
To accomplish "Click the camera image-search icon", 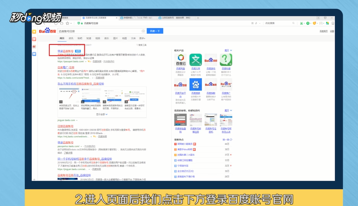I will pos(143,31).
